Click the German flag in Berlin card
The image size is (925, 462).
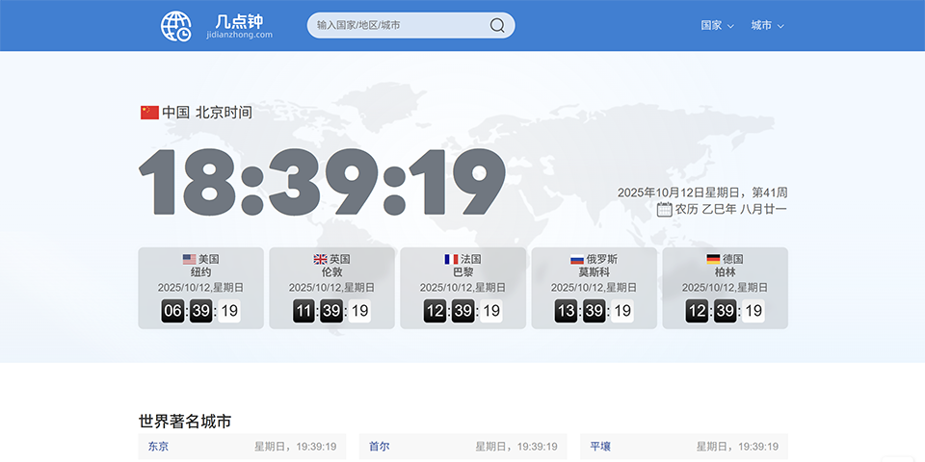point(713,259)
